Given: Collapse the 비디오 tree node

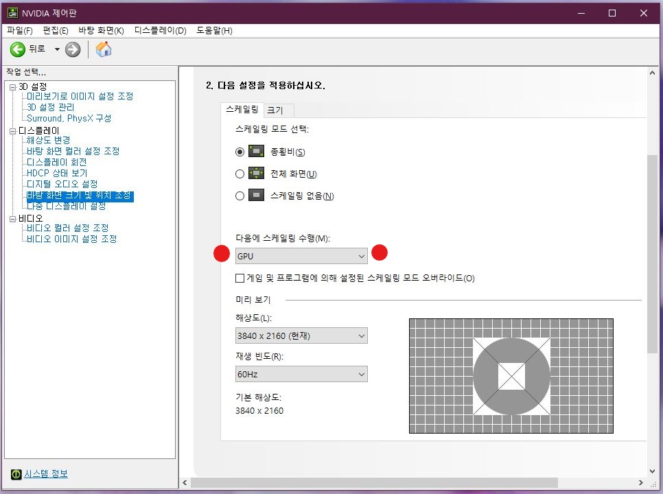Looking at the screenshot, I should click(12, 219).
